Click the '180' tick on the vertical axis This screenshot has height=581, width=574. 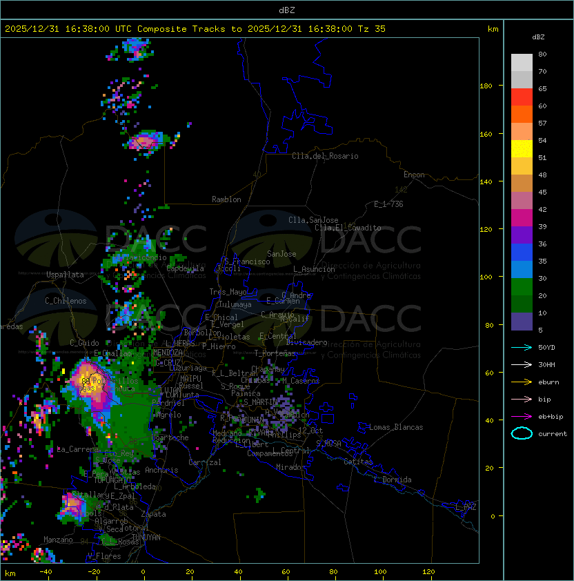click(486, 86)
